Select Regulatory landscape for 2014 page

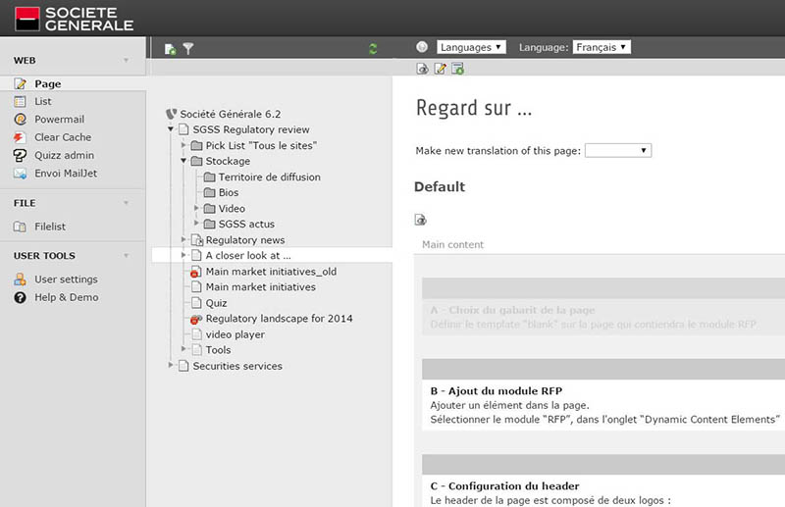click(279, 319)
